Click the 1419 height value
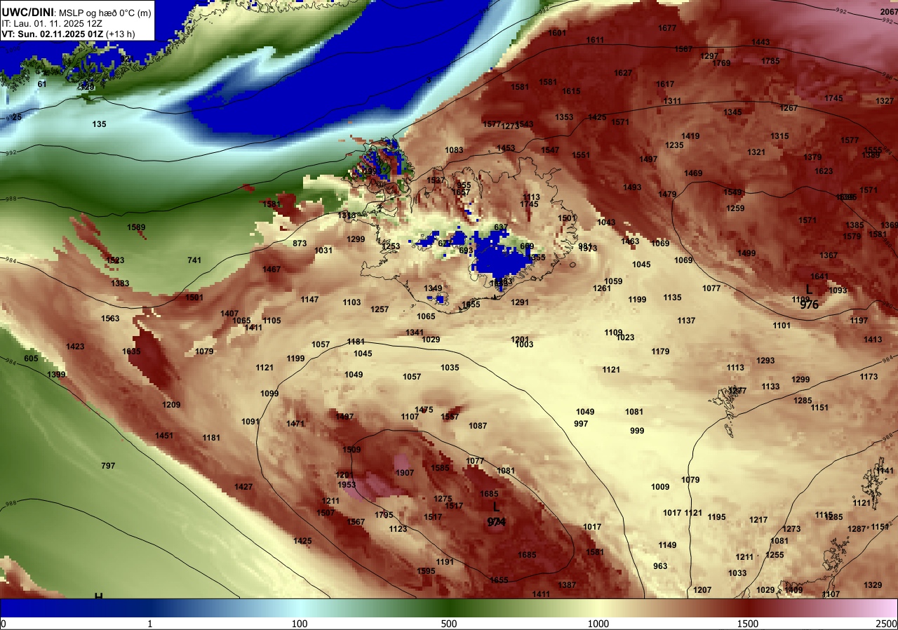Viewport: 898px width, 630px height. pos(690,136)
